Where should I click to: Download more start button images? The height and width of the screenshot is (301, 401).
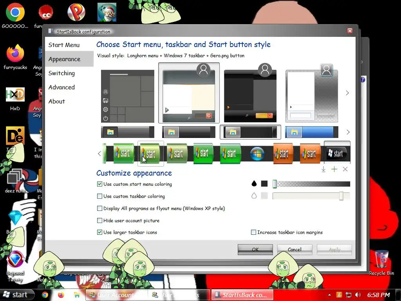(323, 169)
